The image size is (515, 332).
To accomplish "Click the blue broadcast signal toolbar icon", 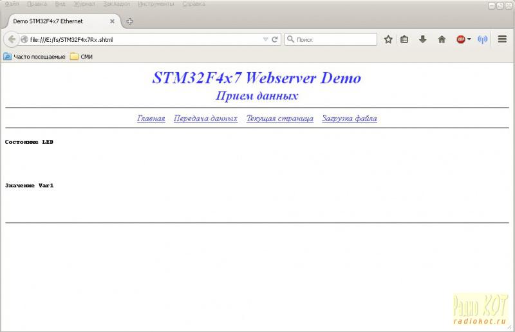I will [x=483, y=39].
